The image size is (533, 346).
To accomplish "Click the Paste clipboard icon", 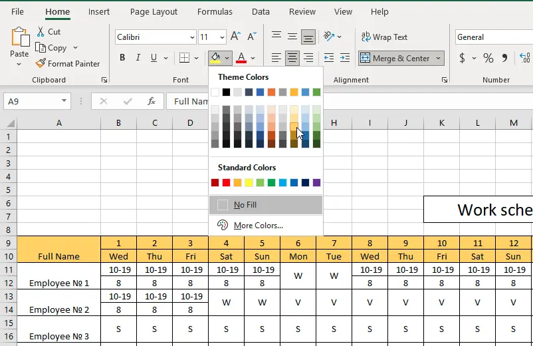I will pos(20,39).
